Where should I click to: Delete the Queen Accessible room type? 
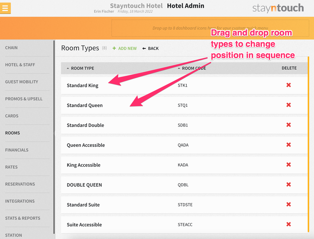coord(288,144)
